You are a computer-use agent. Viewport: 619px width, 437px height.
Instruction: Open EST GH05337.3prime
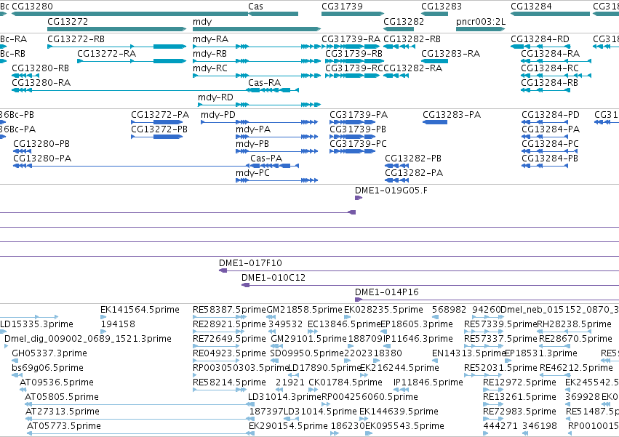click(49, 353)
